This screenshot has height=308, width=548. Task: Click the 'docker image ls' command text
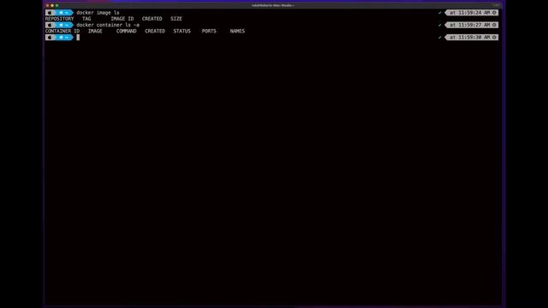tap(98, 13)
